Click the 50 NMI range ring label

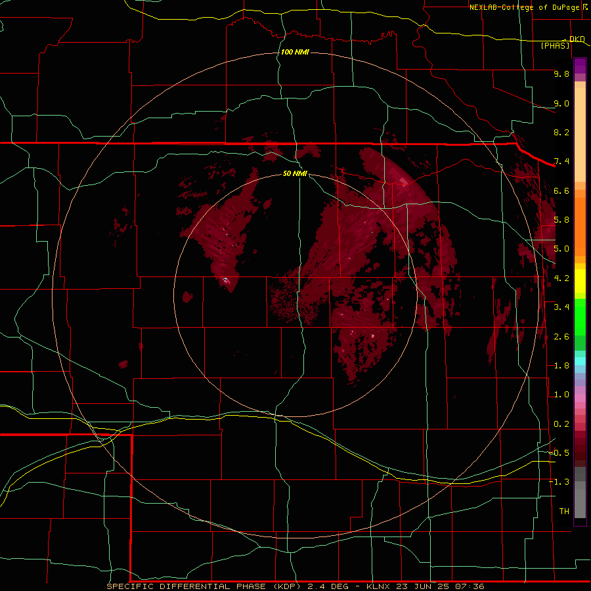click(x=295, y=173)
